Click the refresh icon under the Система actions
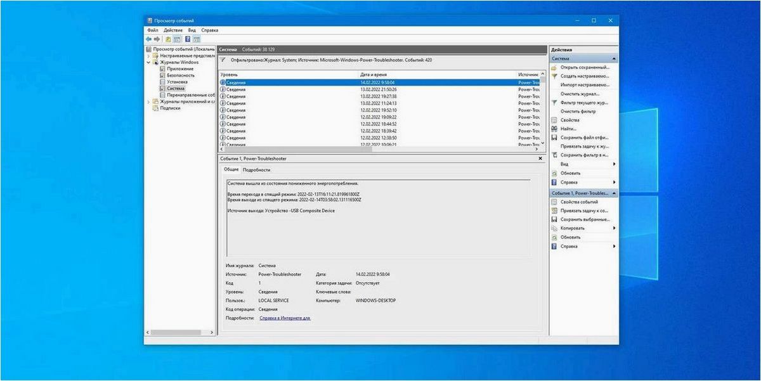 point(554,173)
